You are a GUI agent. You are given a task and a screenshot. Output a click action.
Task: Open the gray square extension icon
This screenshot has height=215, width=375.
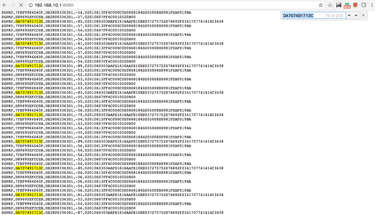click(364, 5)
